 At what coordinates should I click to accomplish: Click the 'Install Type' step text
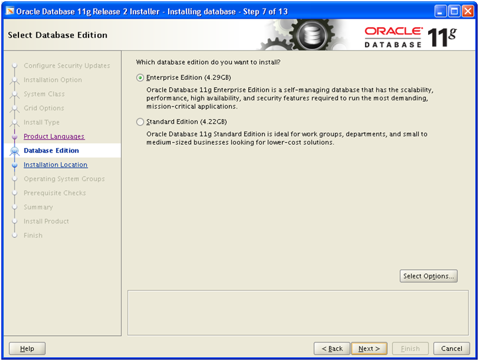click(x=42, y=122)
